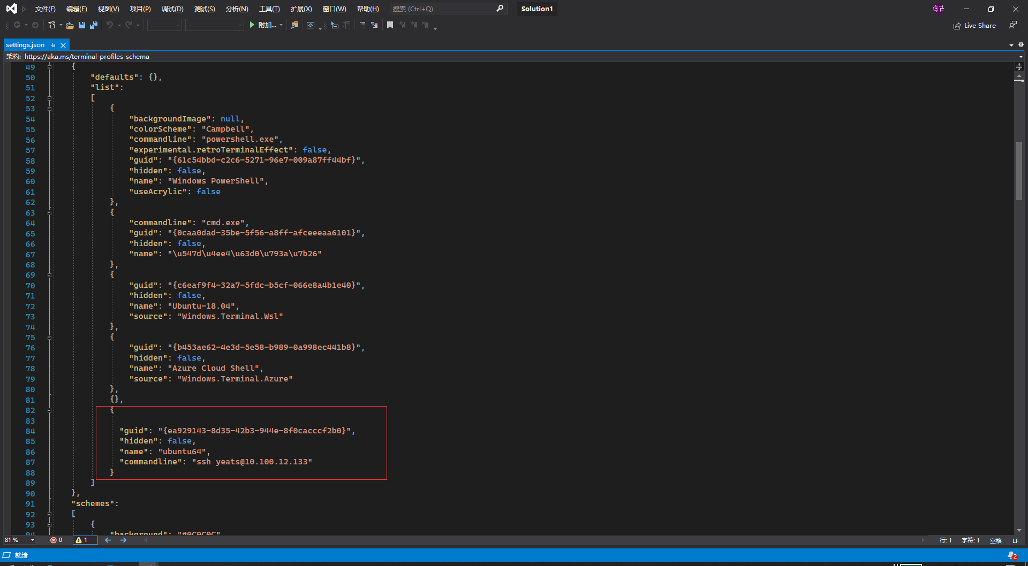
Task: Open the tab list dropdown arrow
Action: (x=1011, y=45)
